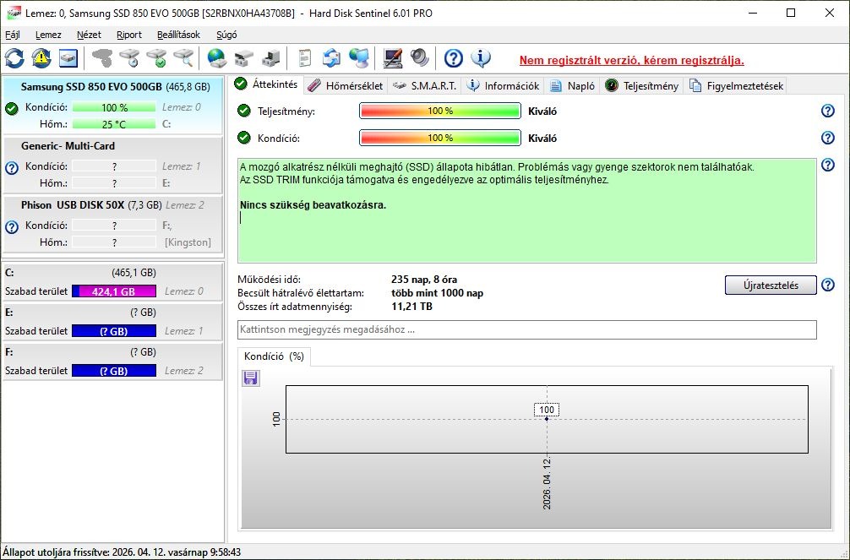Click the 235 nap, 8 óra value
This screenshot has height=560, width=850.
pyautogui.click(x=424, y=280)
